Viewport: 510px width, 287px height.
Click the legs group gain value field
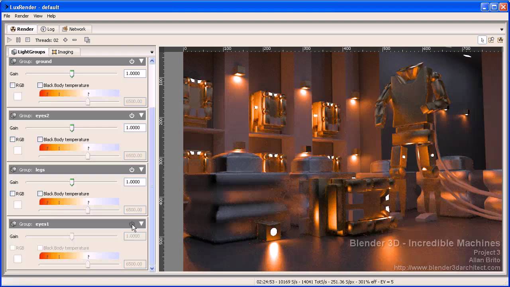[135, 182]
